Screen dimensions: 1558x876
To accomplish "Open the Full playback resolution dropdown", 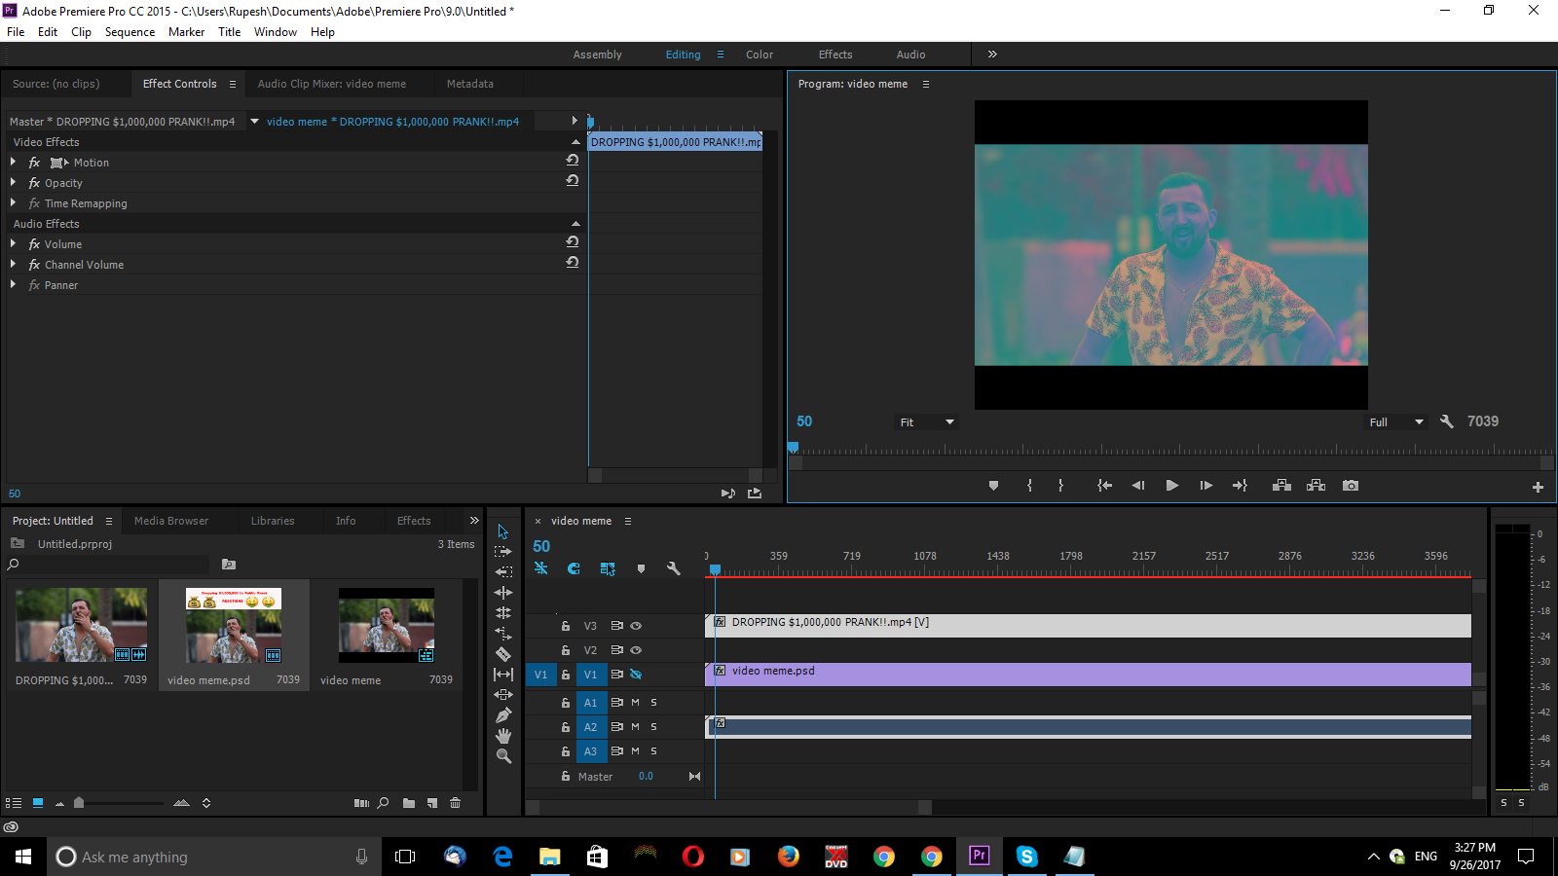I will 1395,422.
